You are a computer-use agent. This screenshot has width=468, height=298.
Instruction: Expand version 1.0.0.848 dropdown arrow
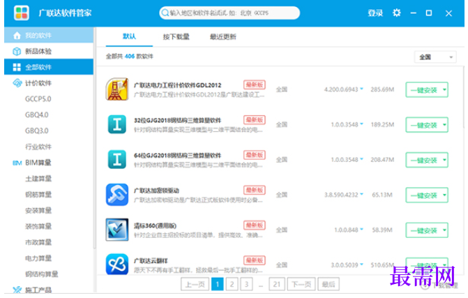tap(362, 230)
